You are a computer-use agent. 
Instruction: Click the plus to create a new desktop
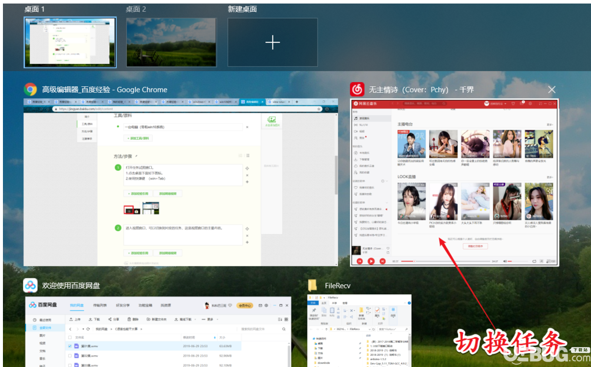pyautogui.click(x=272, y=42)
